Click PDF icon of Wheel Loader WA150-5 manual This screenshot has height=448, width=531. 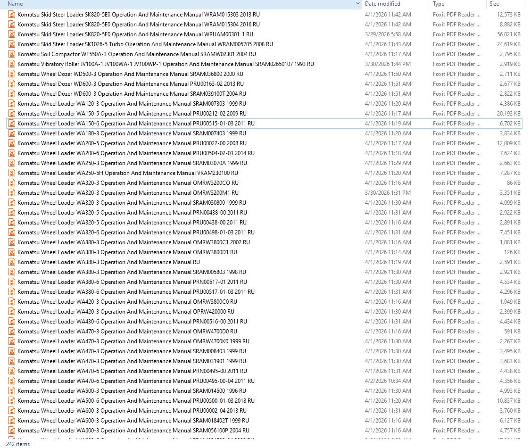pos(12,114)
